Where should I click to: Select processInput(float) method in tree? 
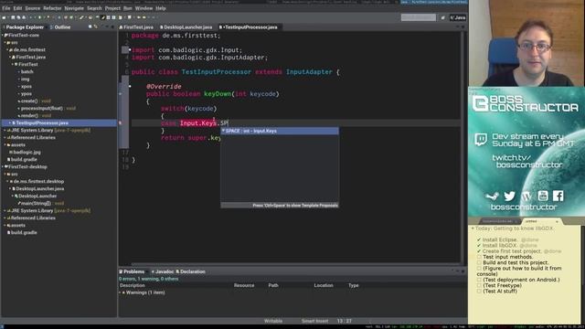point(47,108)
